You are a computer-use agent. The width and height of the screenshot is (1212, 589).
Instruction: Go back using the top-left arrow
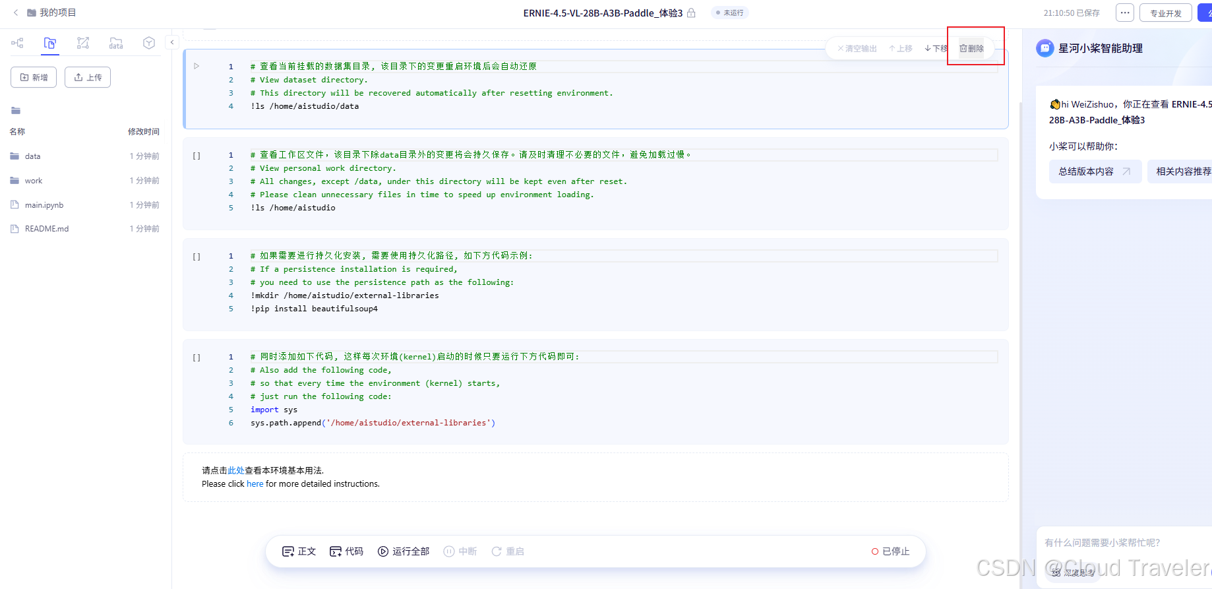[16, 13]
